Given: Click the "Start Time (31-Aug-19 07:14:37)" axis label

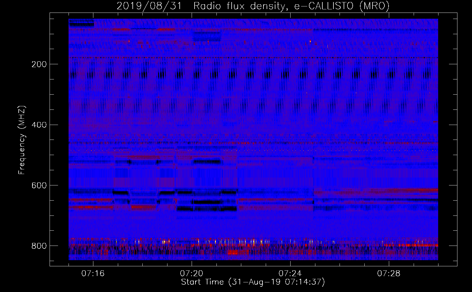Looking at the screenshot, I should click(x=253, y=282).
